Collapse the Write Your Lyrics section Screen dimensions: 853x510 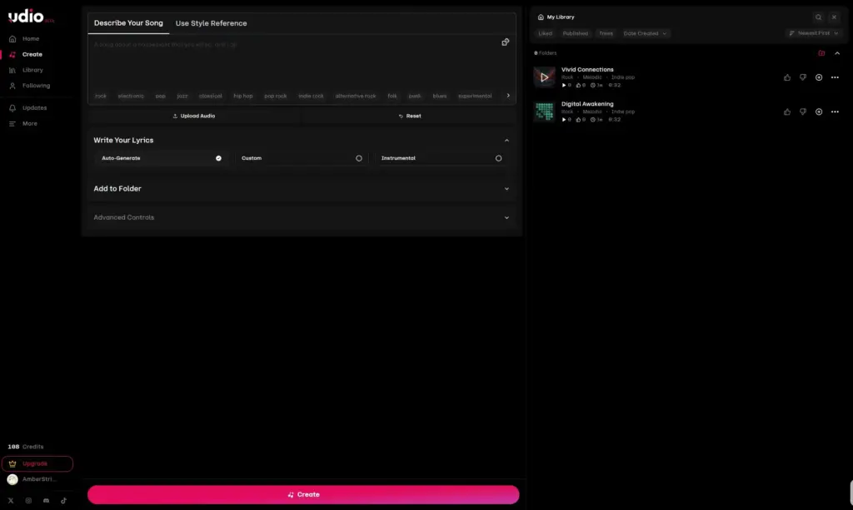[506, 141]
